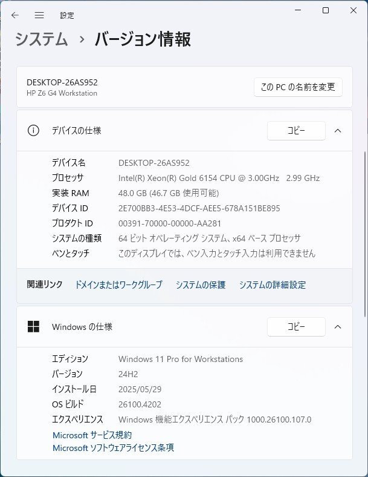
Task: Click the デバイスの仕様 section heading
Action: coord(77,131)
